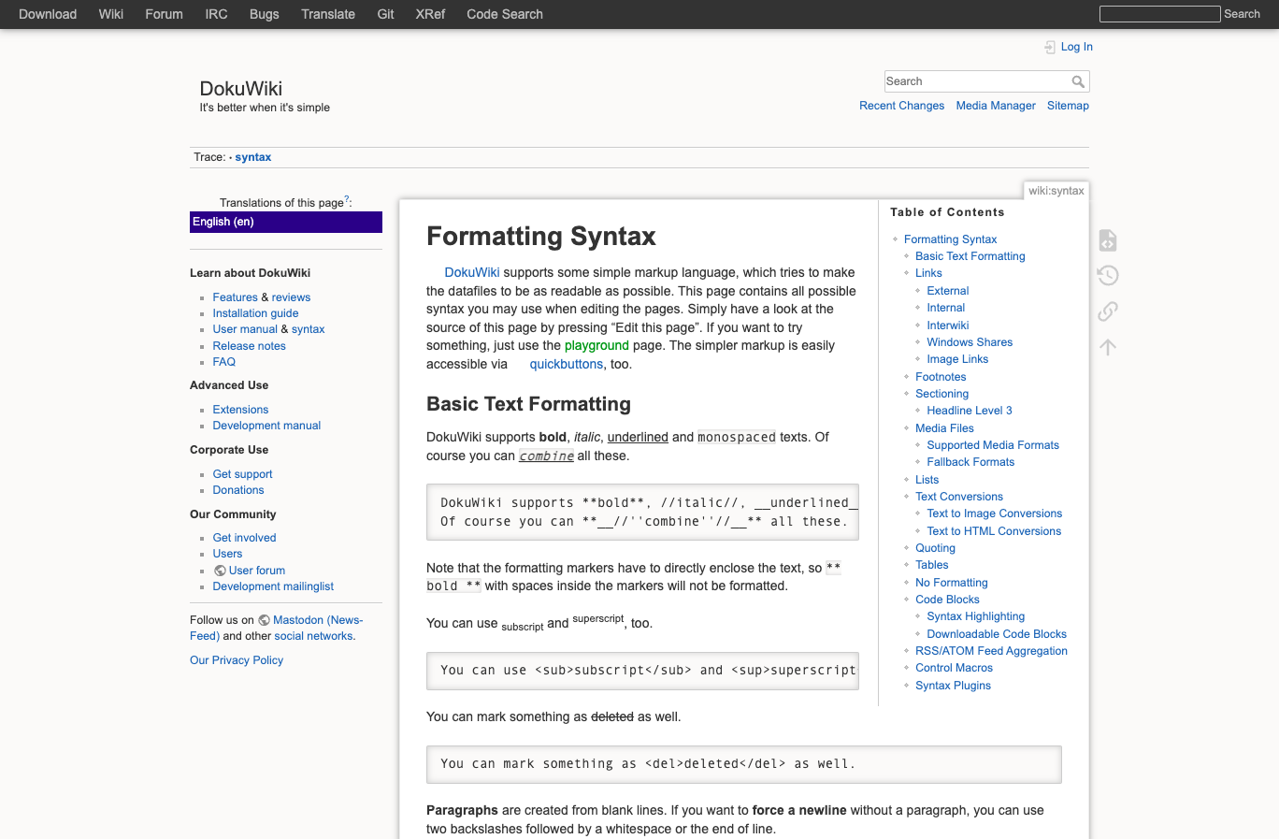This screenshot has width=1279, height=839.
Task: Click the DokuWiki site title
Action: click(241, 88)
